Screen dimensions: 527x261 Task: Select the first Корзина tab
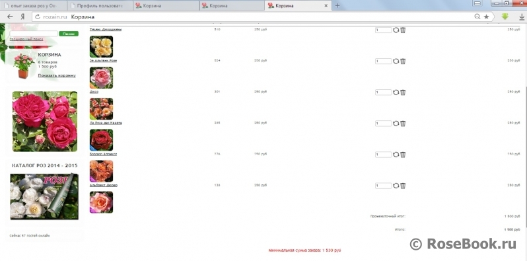pos(166,6)
